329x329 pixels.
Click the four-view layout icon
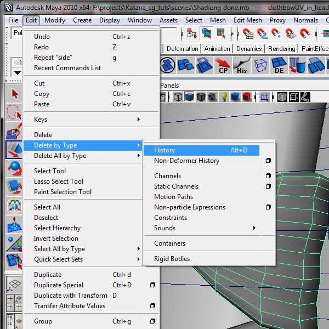(x=14, y=303)
